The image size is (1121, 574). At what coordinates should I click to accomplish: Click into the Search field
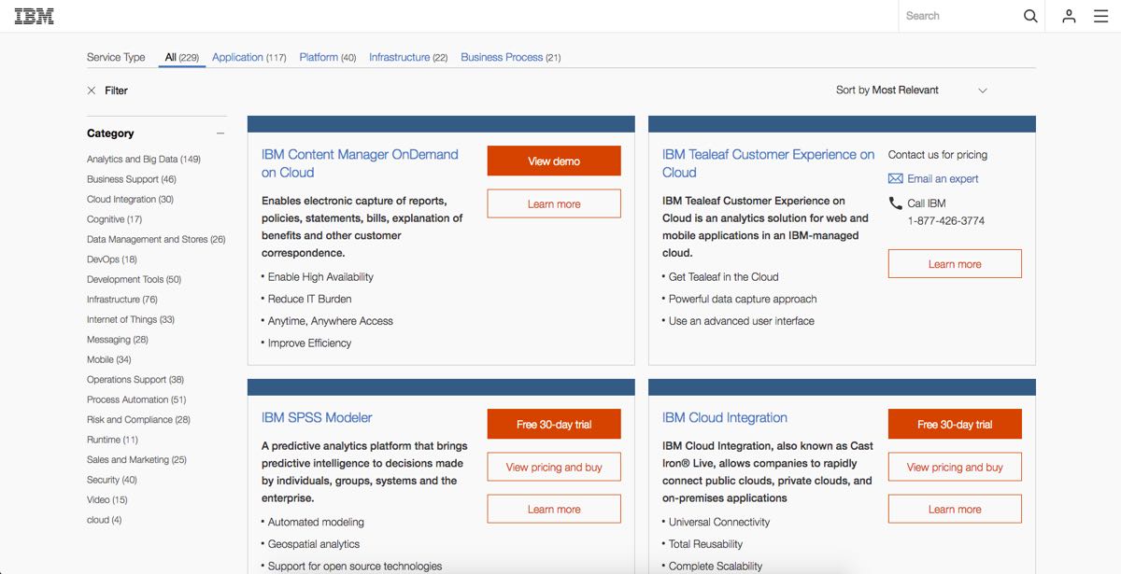click(960, 16)
